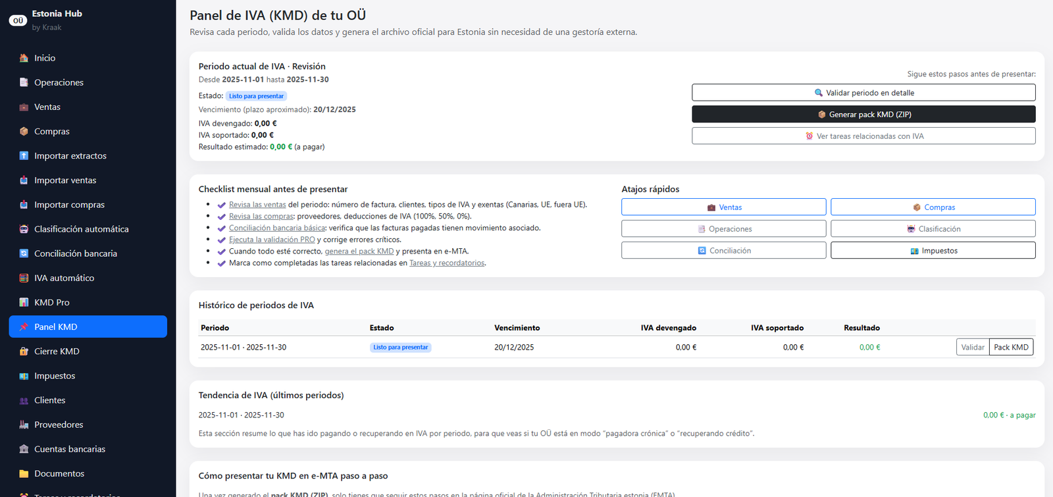Screen dimensions: 1053x497
Task: Open the Tareas y recordatorios link
Action: pyautogui.click(x=447, y=263)
